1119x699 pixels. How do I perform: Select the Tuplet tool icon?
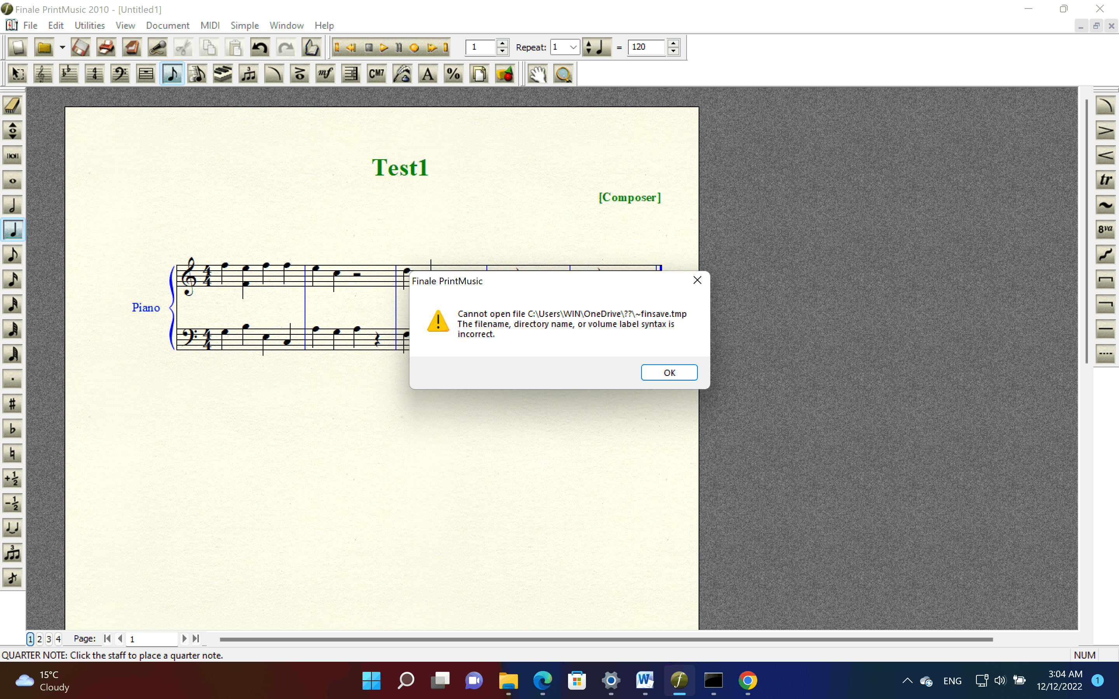[248, 74]
